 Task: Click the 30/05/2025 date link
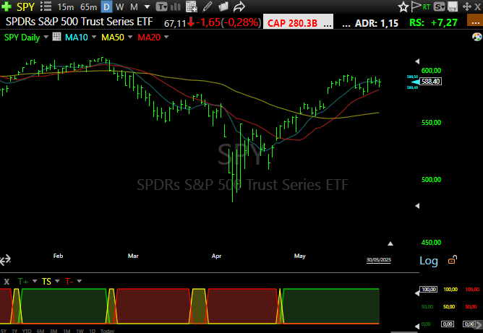tap(379, 260)
